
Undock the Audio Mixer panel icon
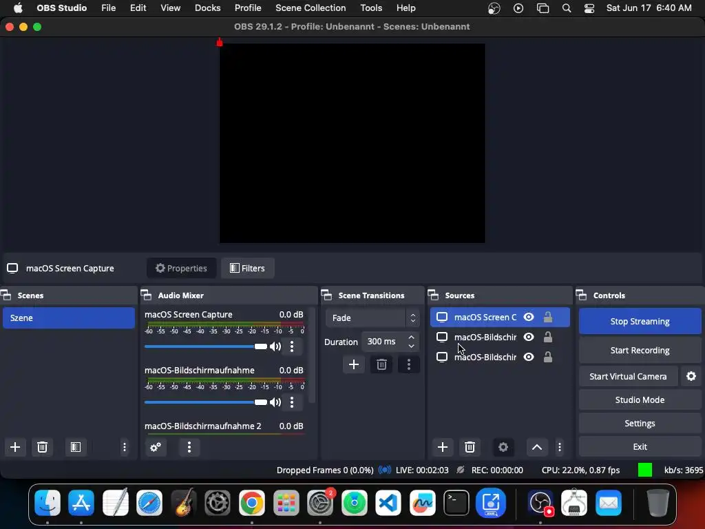pos(146,295)
